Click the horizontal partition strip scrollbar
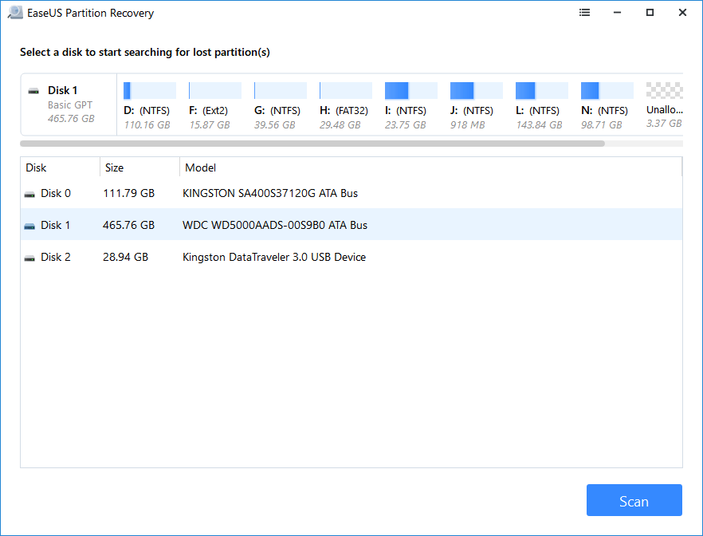The image size is (703, 536). tap(311, 144)
